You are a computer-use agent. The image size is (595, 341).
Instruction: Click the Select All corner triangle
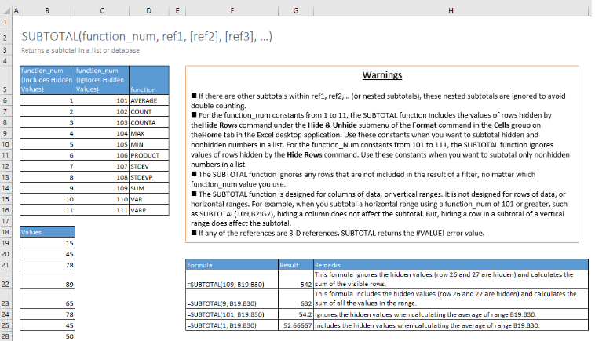click(9, 11)
